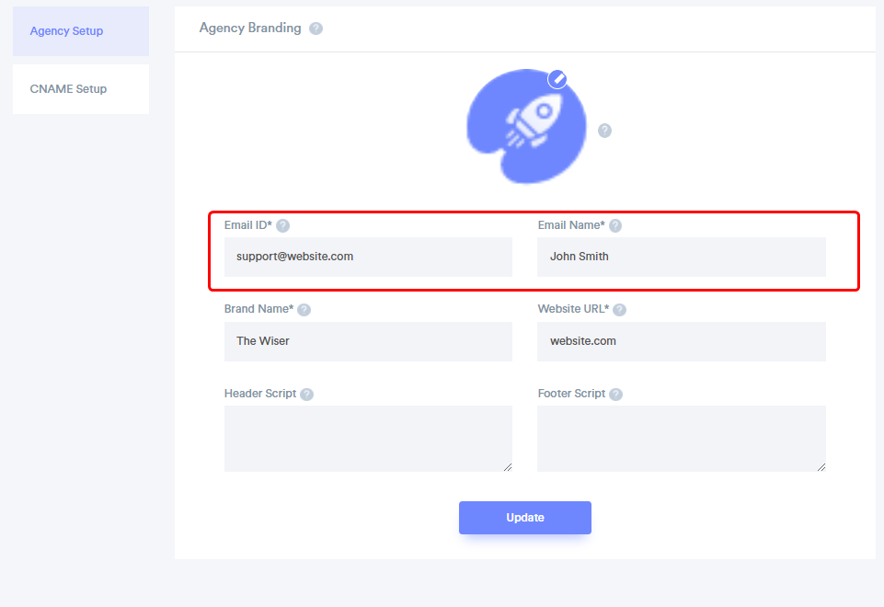Click the Agency Branding help icon
Screen dimensions: 884x607
point(316,29)
